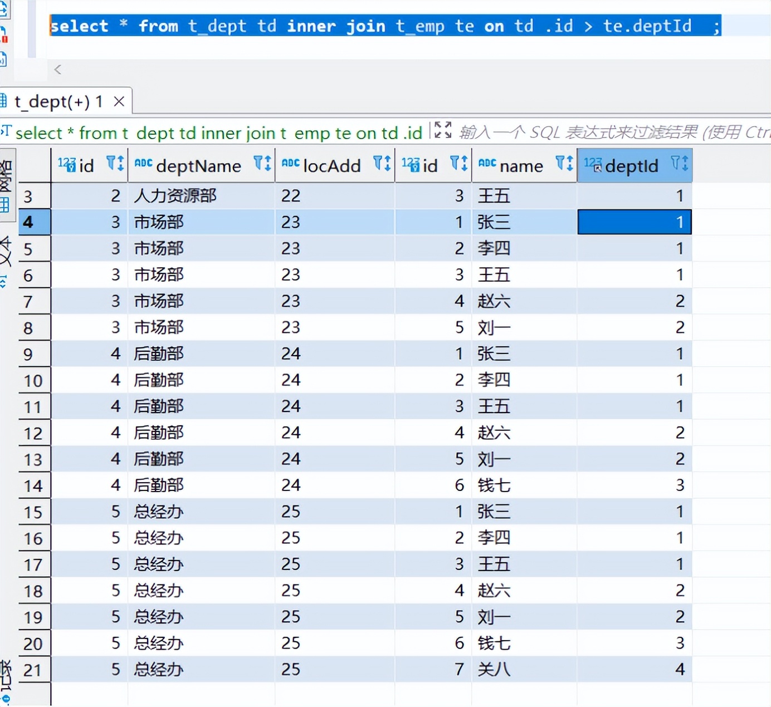This screenshot has width=771, height=707.
Task: Click the sort arrows in the deptName header
Action: point(267,163)
